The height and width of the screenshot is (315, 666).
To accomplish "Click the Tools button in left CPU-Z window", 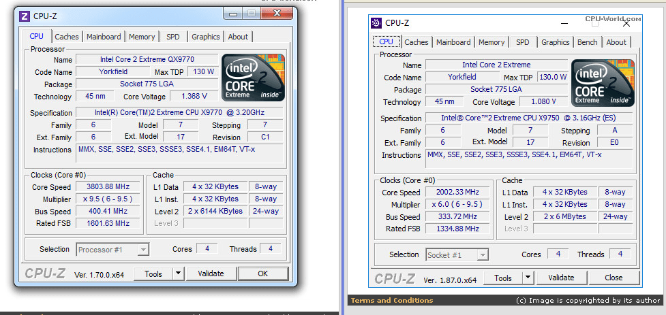I will [153, 274].
